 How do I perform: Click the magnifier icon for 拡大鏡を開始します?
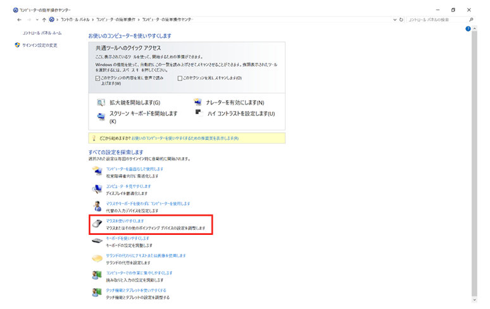(101, 103)
